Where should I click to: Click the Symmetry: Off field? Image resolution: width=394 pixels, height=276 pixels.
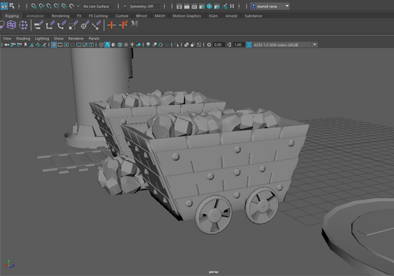click(145, 7)
